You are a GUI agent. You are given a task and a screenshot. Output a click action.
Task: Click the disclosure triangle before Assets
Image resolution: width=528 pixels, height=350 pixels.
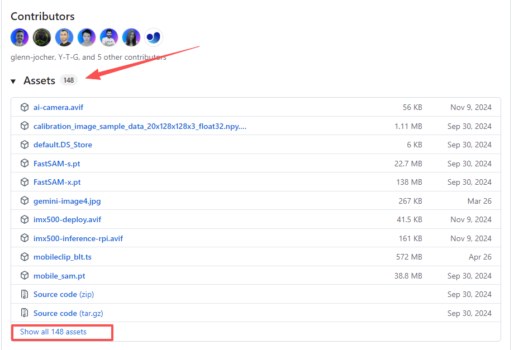(x=13, y=80)
